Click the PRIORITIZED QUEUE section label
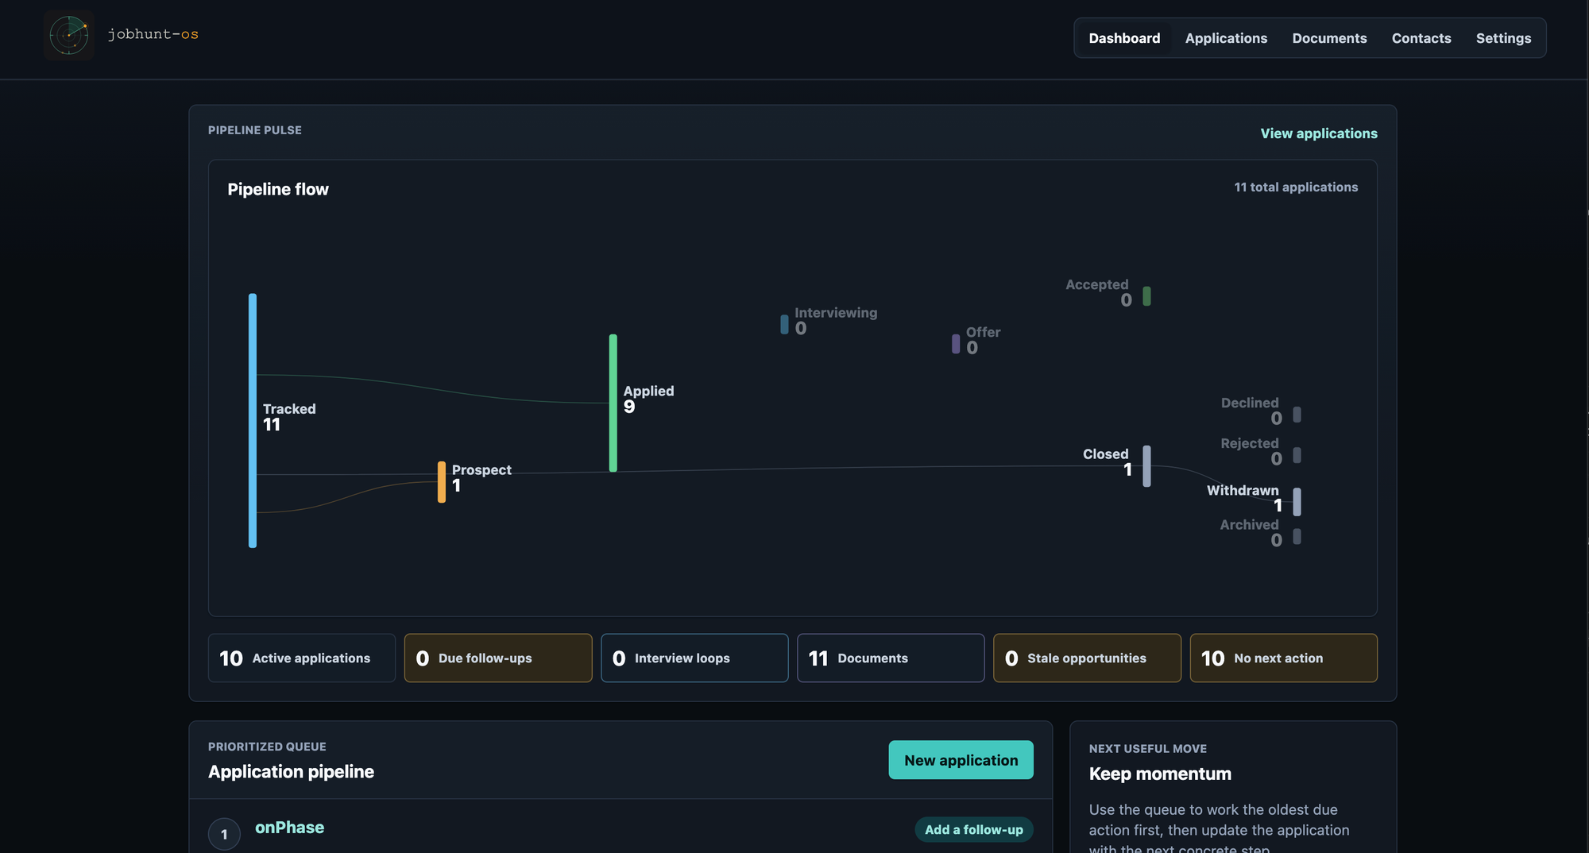Image resolution: width=1589 pixels, height=853 pixels. coord(267,747)
